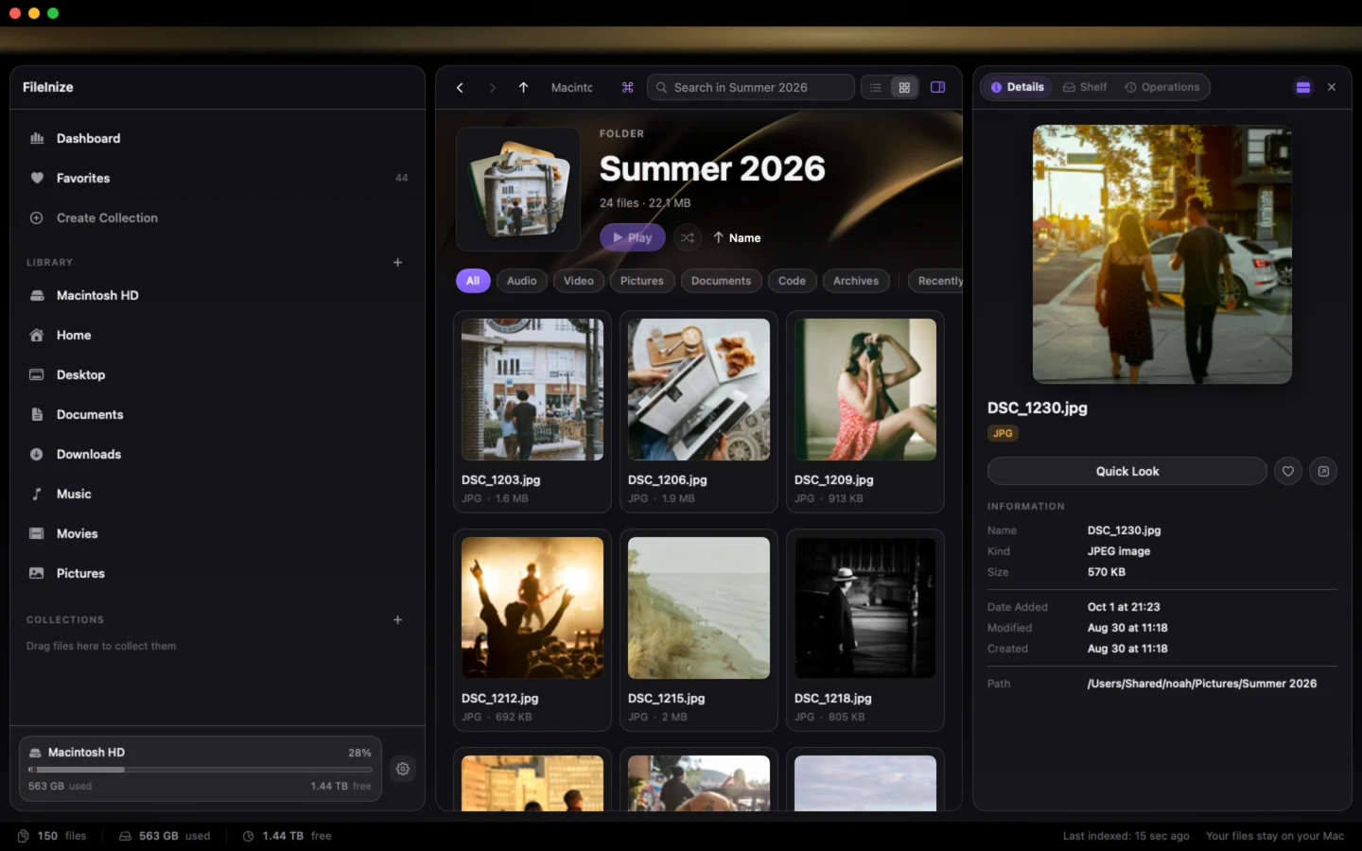Select the Code filter chip
1362x851 pixels.
tap(792, 281)
